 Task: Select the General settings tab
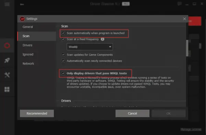click(x=37, y=27)
